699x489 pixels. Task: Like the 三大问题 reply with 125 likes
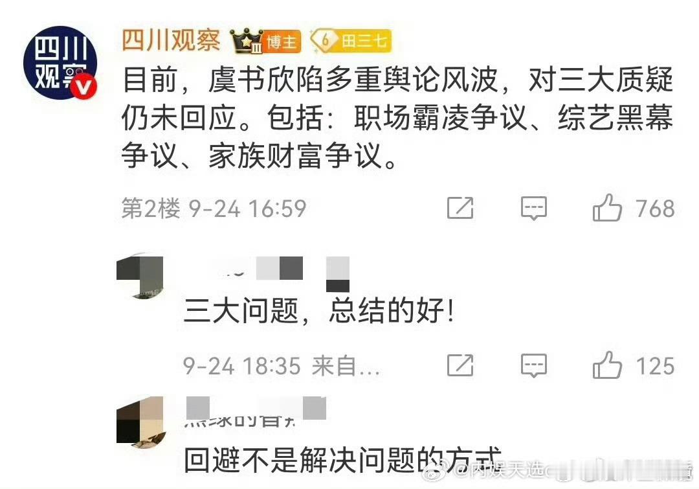607,365
